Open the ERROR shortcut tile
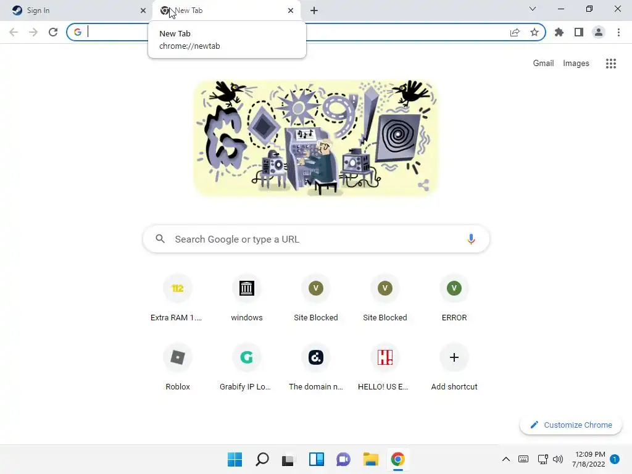The height and width of the screenshot is (474, 632). point(454,298)
